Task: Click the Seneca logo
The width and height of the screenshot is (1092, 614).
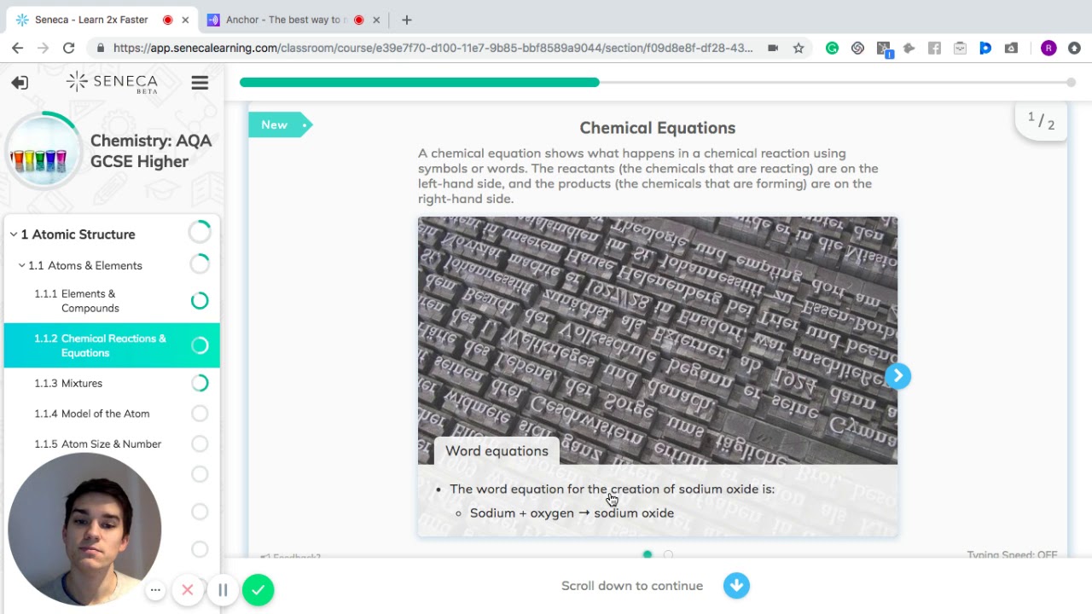Action: [113, 82]
